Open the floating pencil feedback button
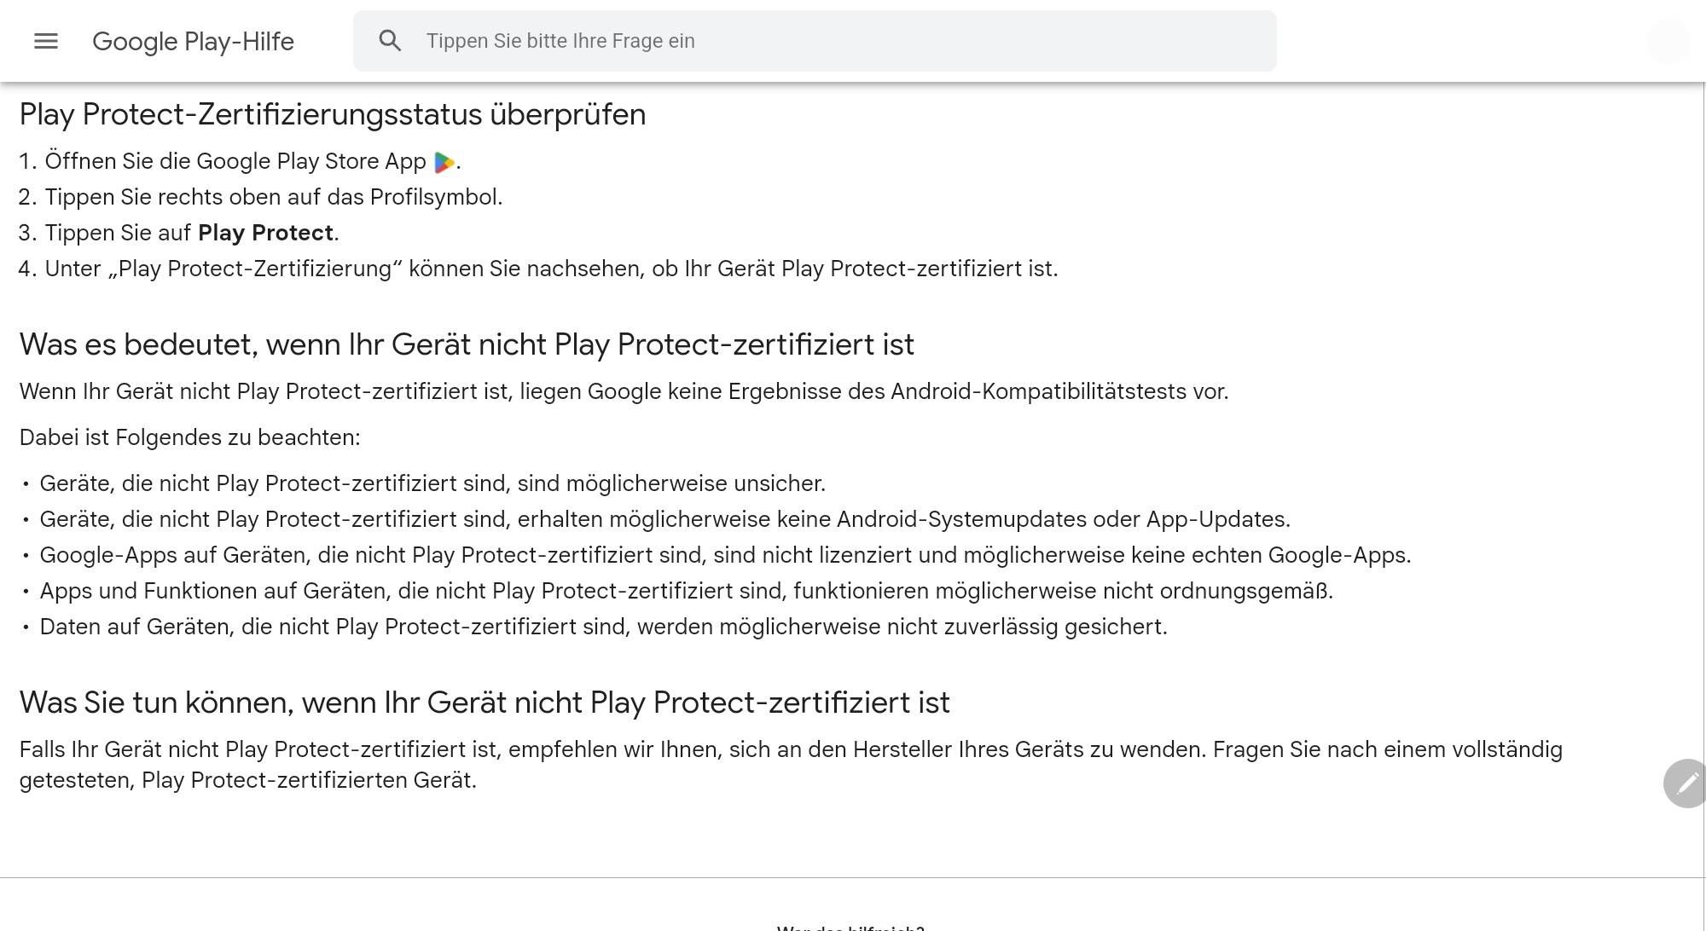This screenshot has width=1706, height=931. pos(1685,784)
